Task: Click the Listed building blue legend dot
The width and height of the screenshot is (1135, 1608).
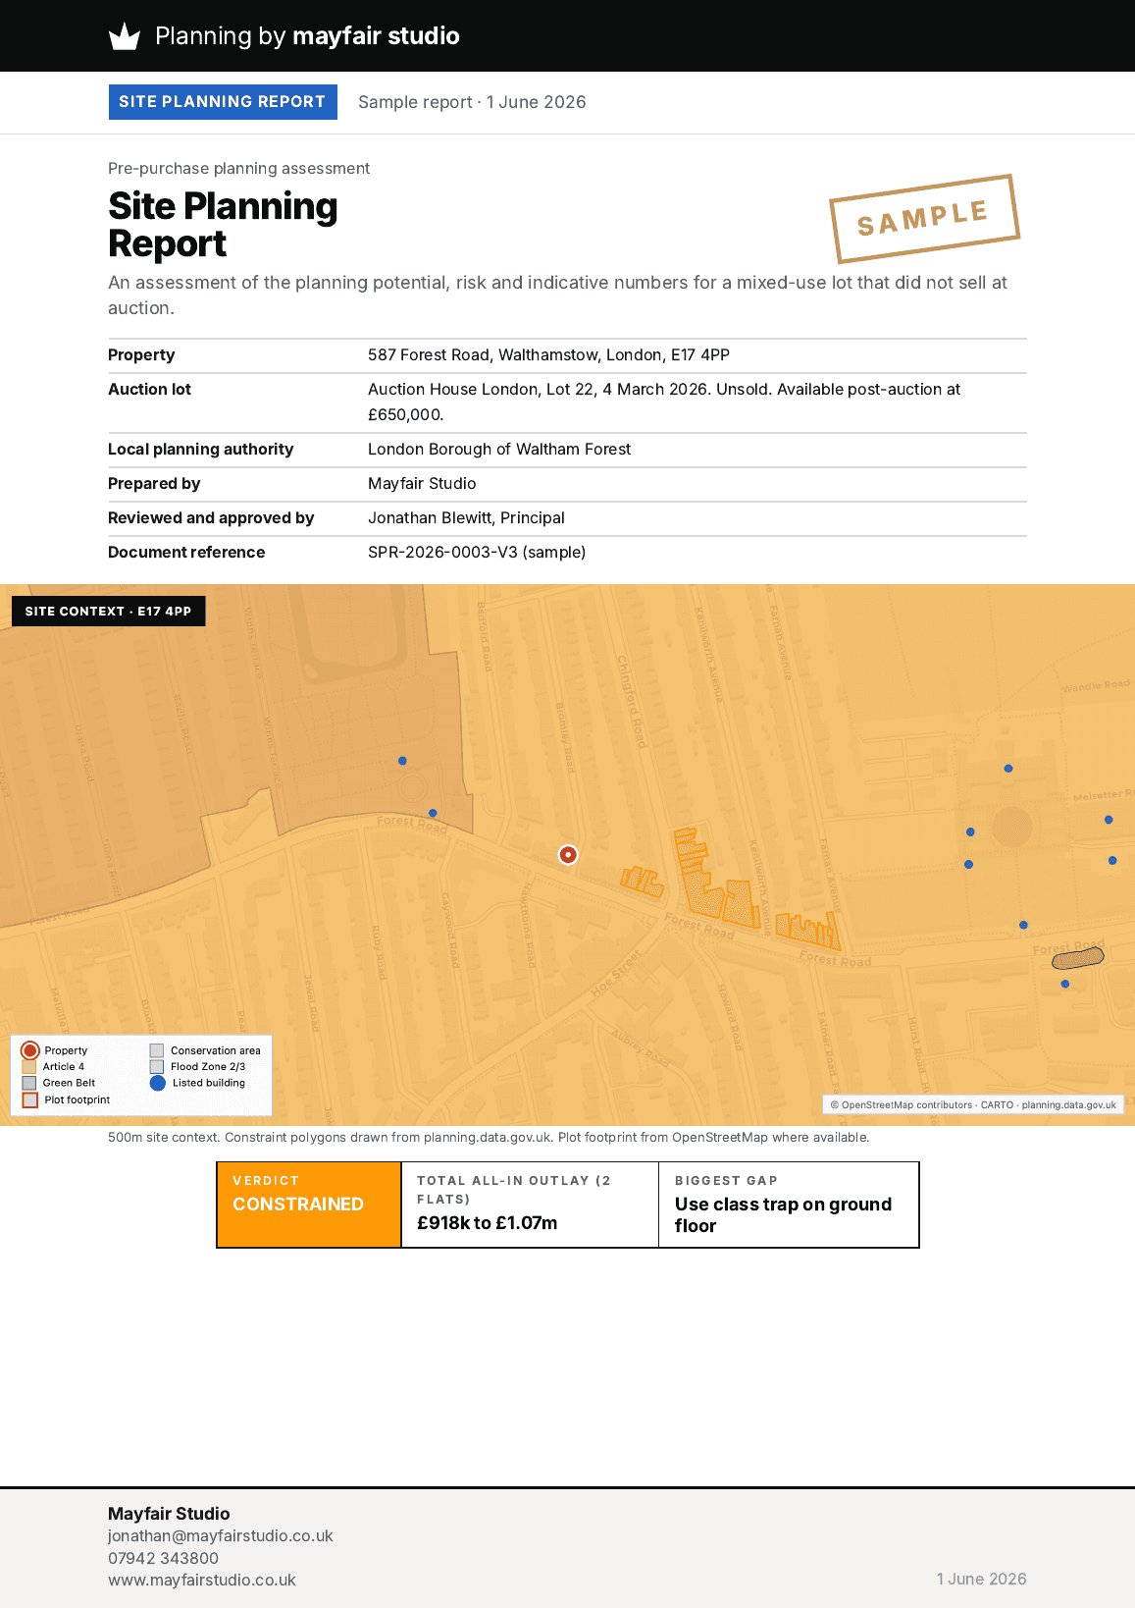Action: [158, 1083]
